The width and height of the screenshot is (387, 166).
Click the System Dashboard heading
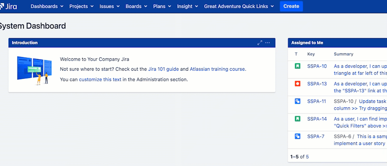click(x=32, y=26)
